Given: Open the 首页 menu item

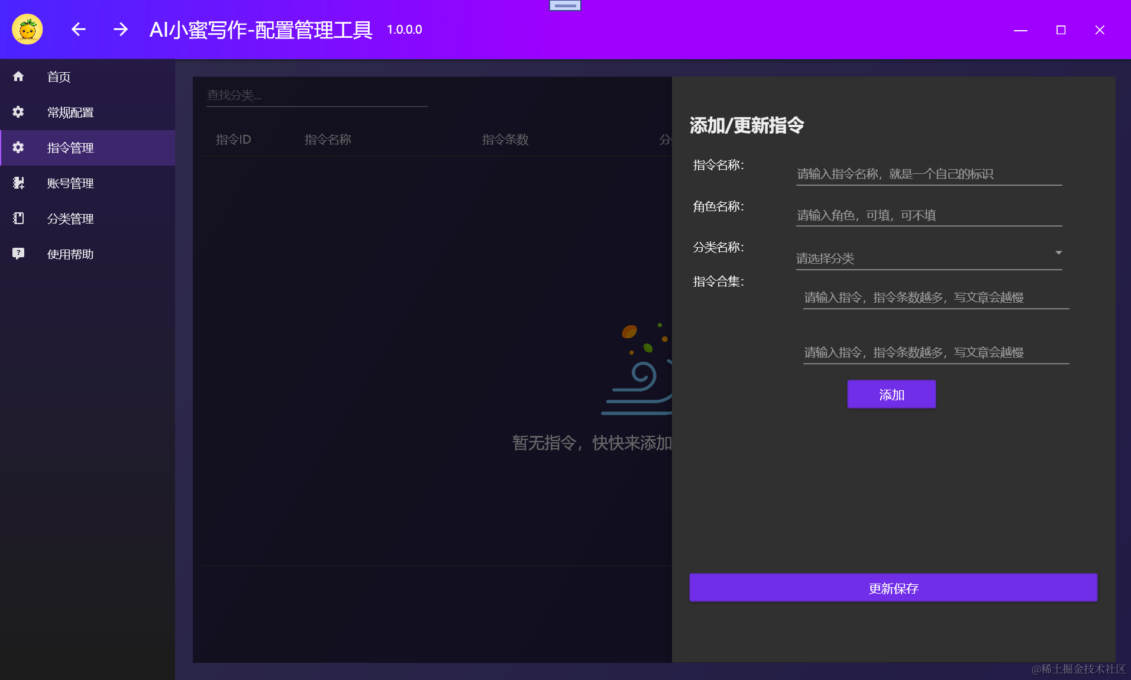Looking at the screenshot, I should pyautogui.click(x=88, y=77).
